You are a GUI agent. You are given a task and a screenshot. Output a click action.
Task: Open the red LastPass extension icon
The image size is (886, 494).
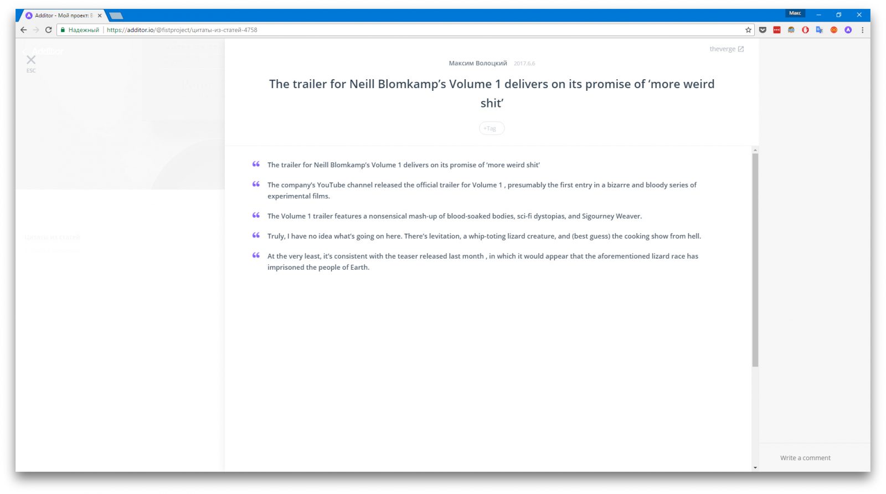point(777,30)
